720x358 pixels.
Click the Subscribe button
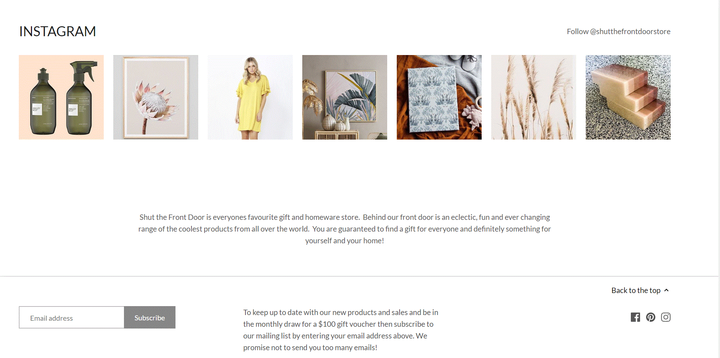tap(150, 318)
